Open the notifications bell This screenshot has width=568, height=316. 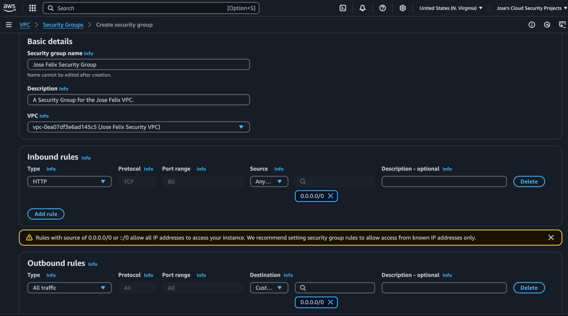(x=362, y=8)
